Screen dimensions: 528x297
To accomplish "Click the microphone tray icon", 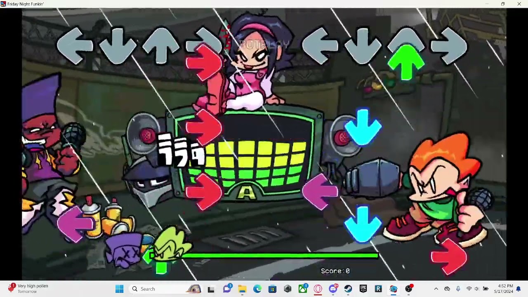I will click(458, 289).
